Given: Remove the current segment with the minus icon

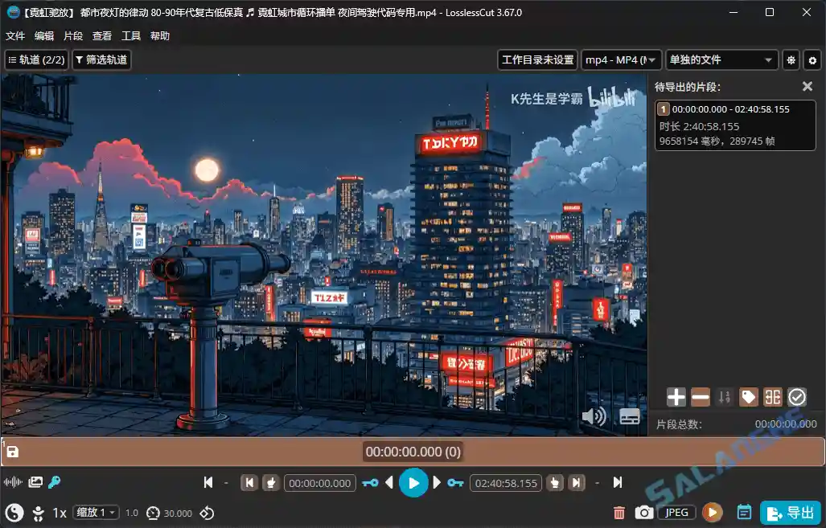Looking at the screenshot, I should (x=701, y=396).
